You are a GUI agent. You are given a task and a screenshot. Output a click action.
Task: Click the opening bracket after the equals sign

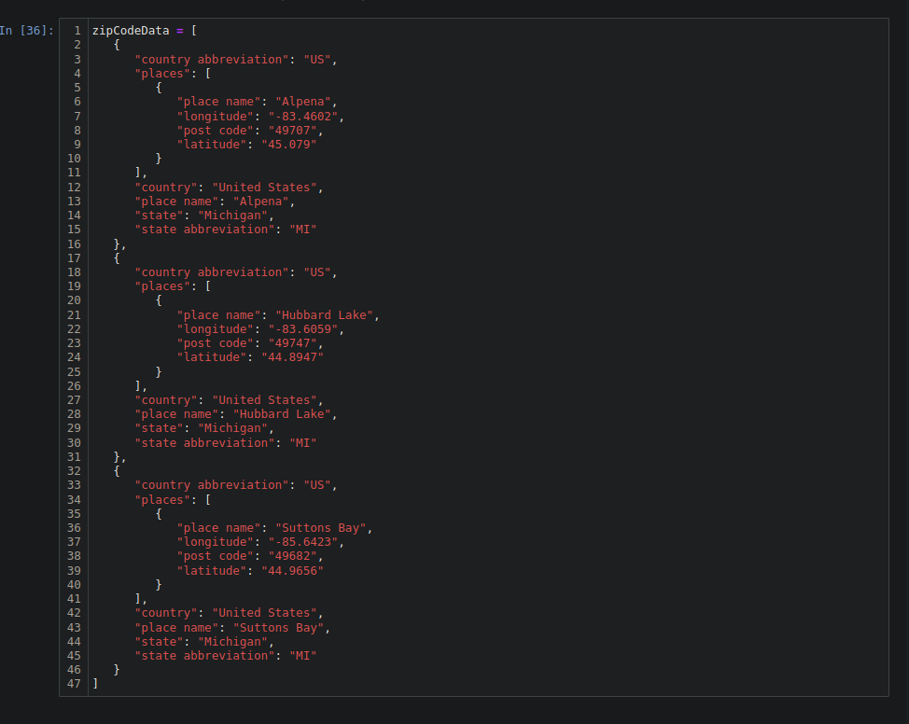coord(192,31)
